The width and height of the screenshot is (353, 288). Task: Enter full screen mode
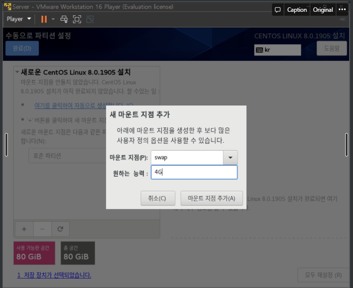pyautogui.click(x=77, y=19)
